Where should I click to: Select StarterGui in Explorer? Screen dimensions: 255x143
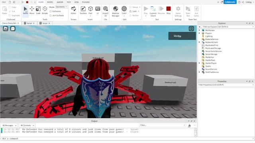pyautogui.click(x=210, y=57)
